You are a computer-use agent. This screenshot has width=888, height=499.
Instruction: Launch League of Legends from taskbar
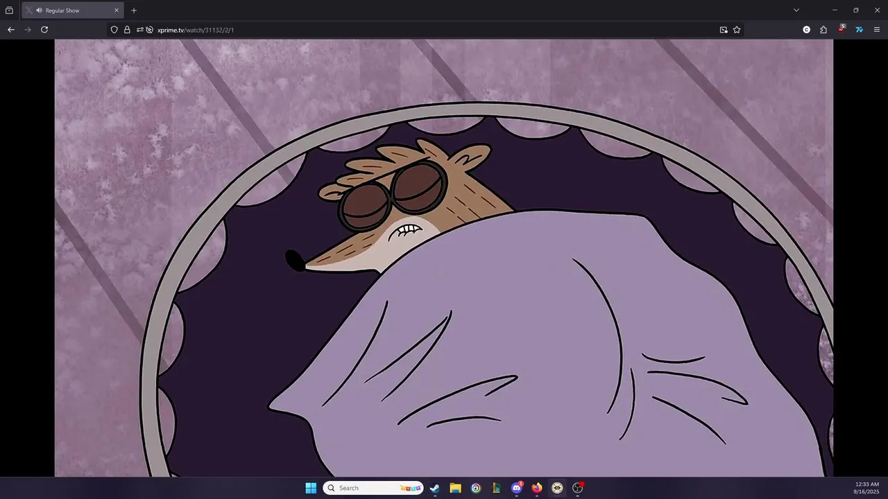[x=496, y=488]
